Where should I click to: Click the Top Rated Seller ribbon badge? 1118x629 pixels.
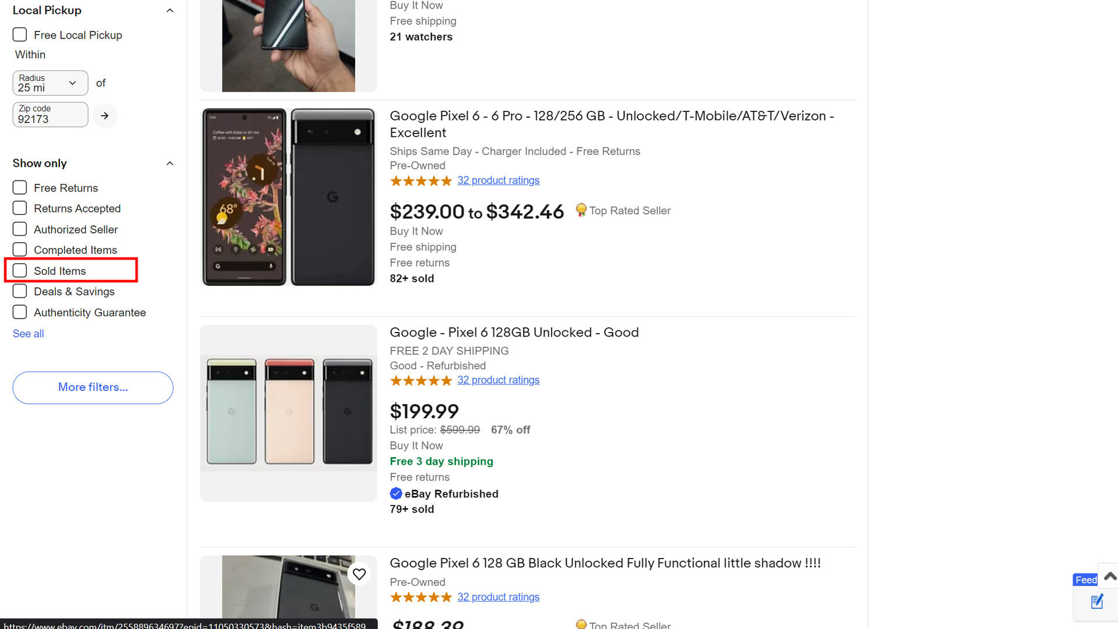click(581, 210)
